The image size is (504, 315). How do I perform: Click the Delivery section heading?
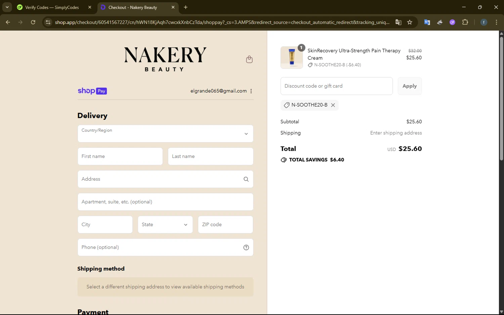(x=92, y=116)
